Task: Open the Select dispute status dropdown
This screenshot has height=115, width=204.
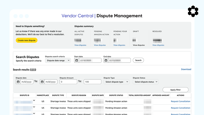Action: [146, 82]
